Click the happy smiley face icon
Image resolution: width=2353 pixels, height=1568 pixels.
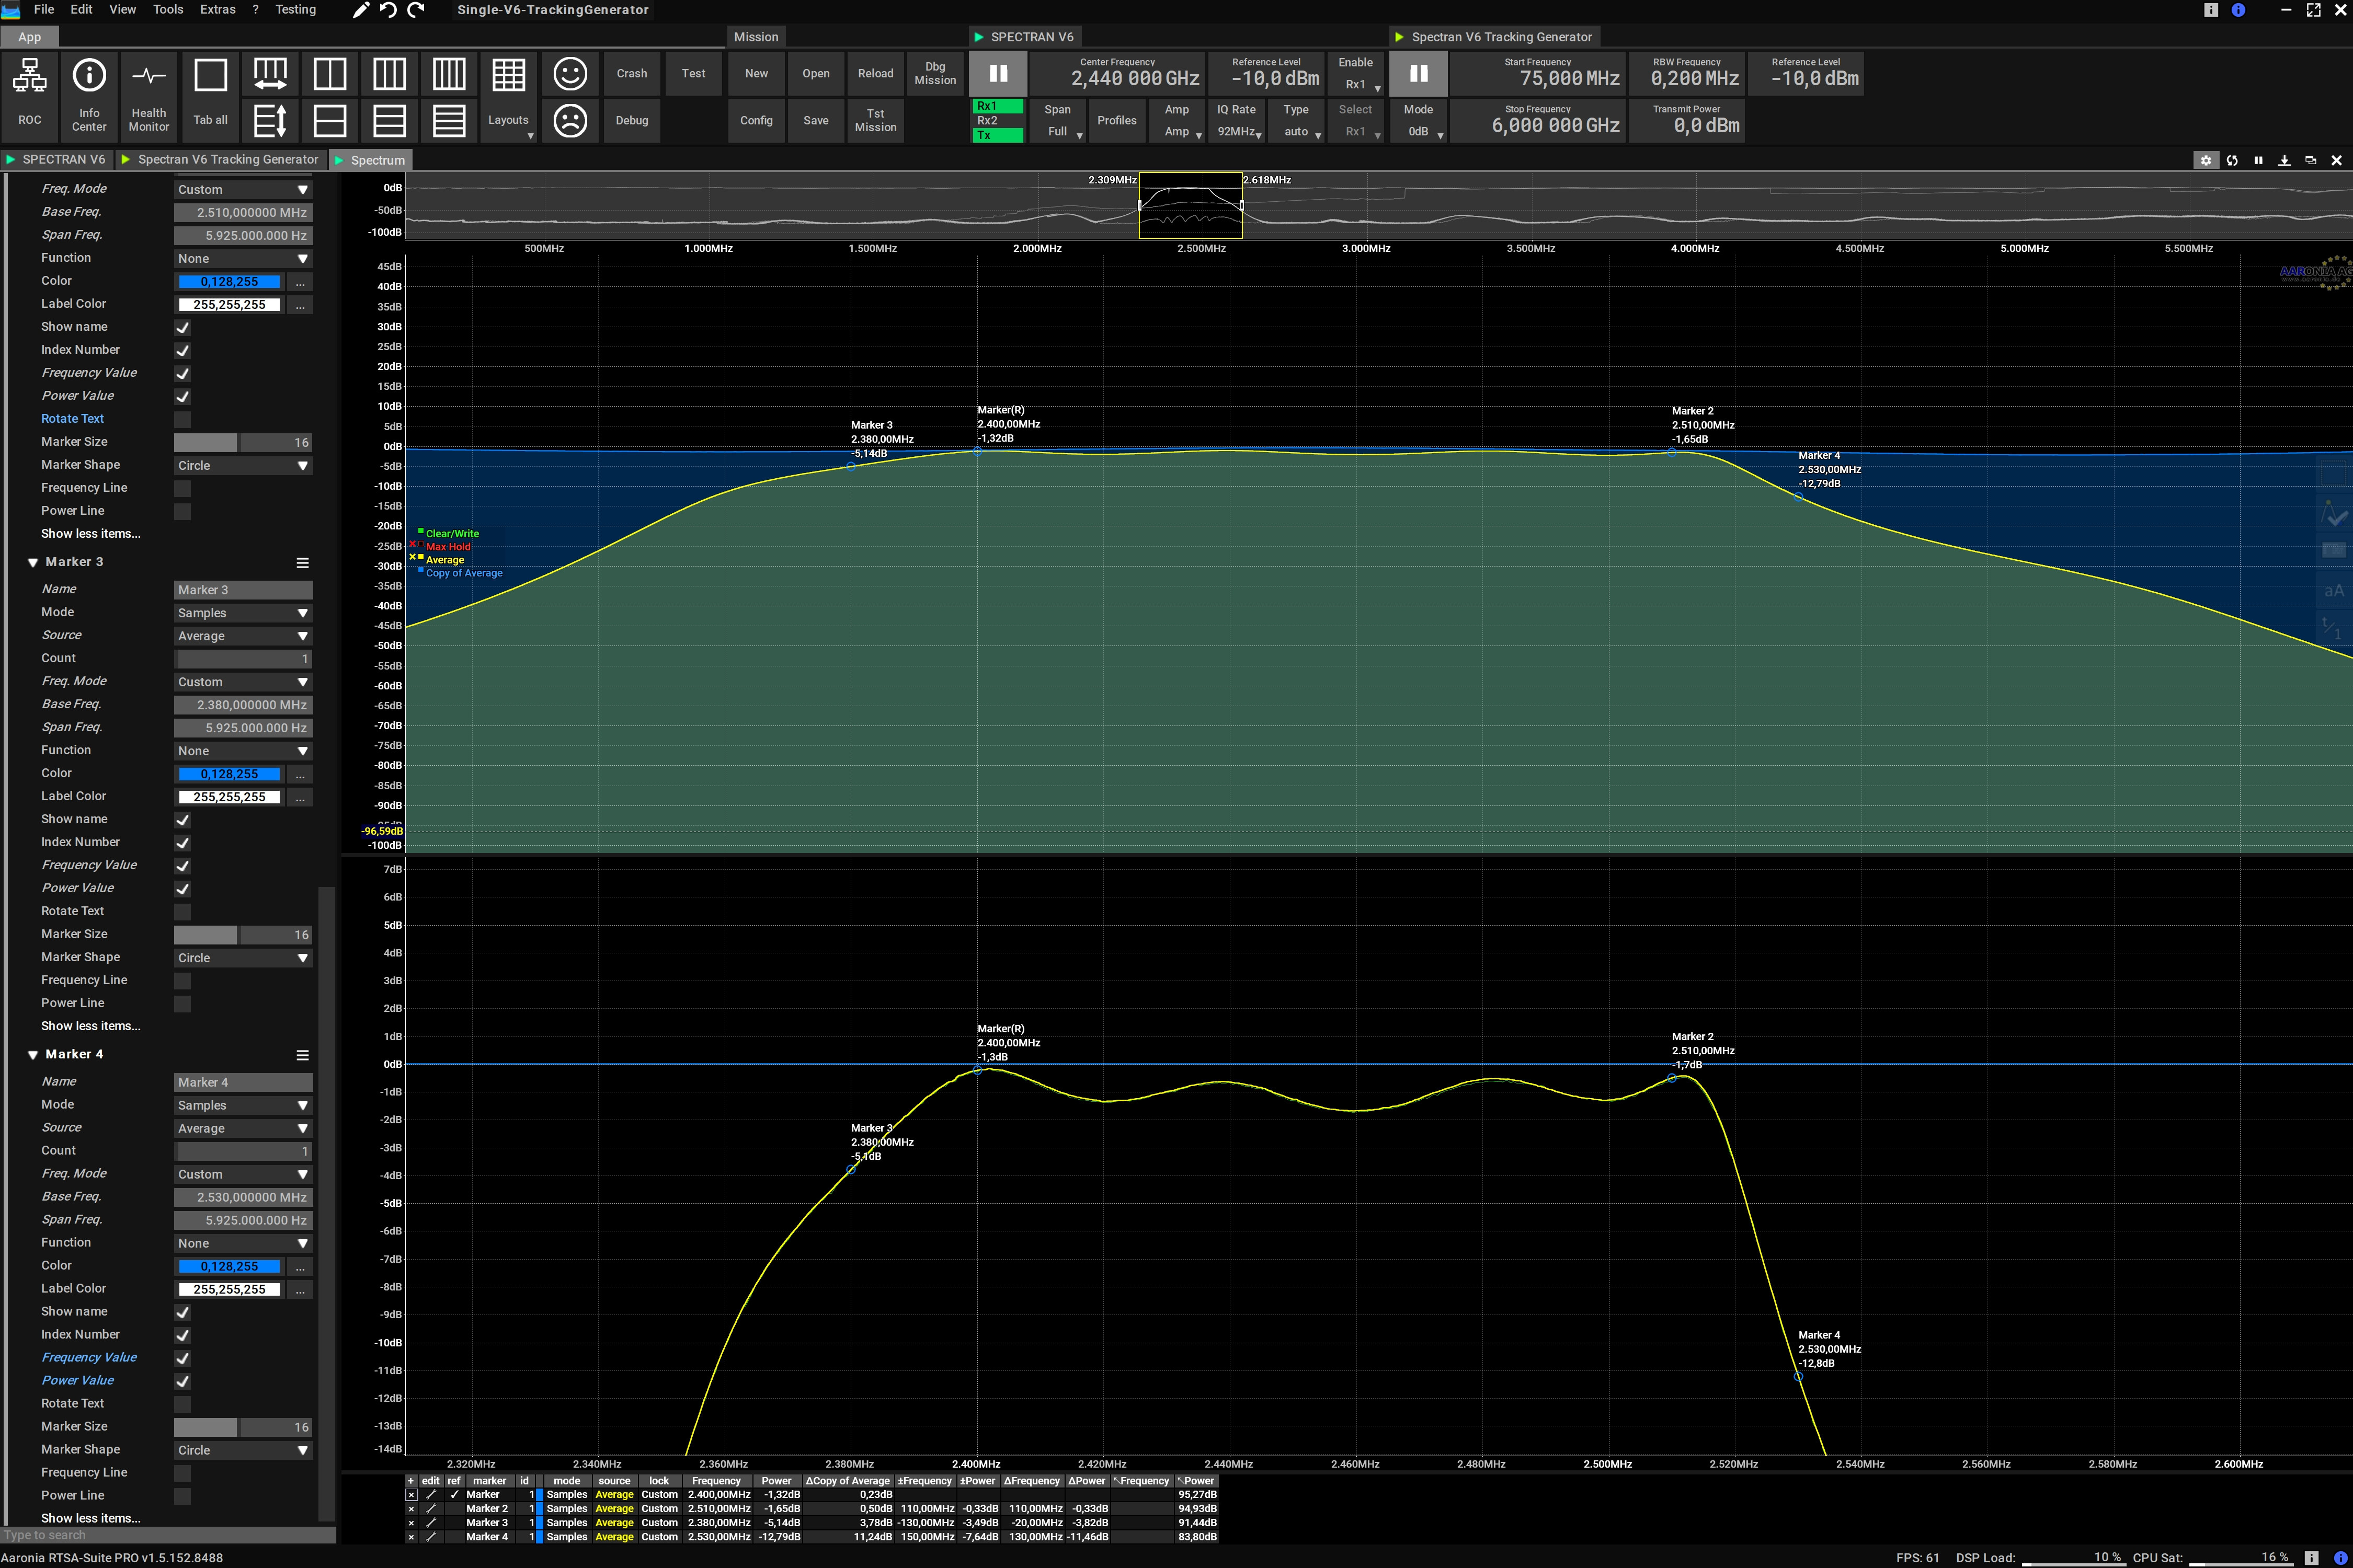coord(570,74)
